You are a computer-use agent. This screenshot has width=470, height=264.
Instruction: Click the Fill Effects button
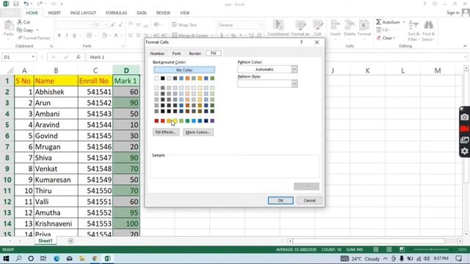click(x=166, y=132)
